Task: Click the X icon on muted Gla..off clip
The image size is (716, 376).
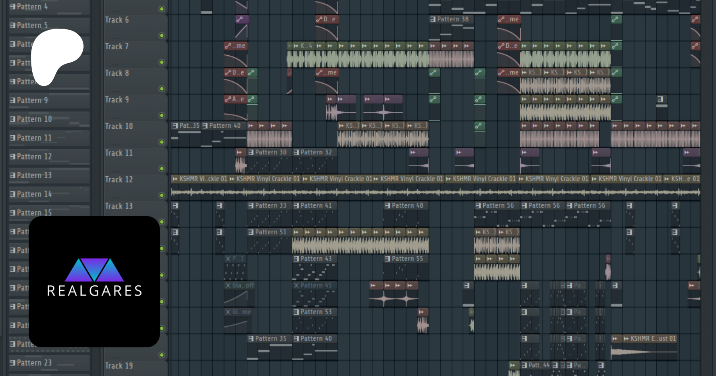Action: [x=228, y=285]
